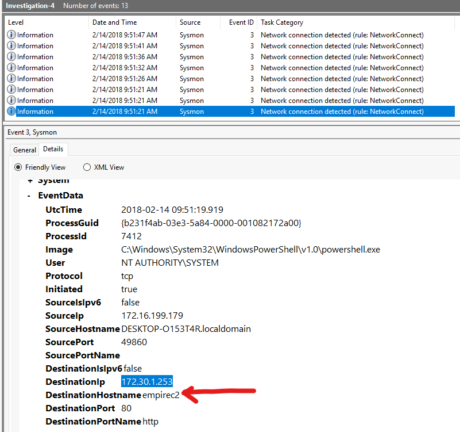Click the UtcTime field label
Viewport: 460px width, 432px height.
pyautogui.click(x=64, y=210)
